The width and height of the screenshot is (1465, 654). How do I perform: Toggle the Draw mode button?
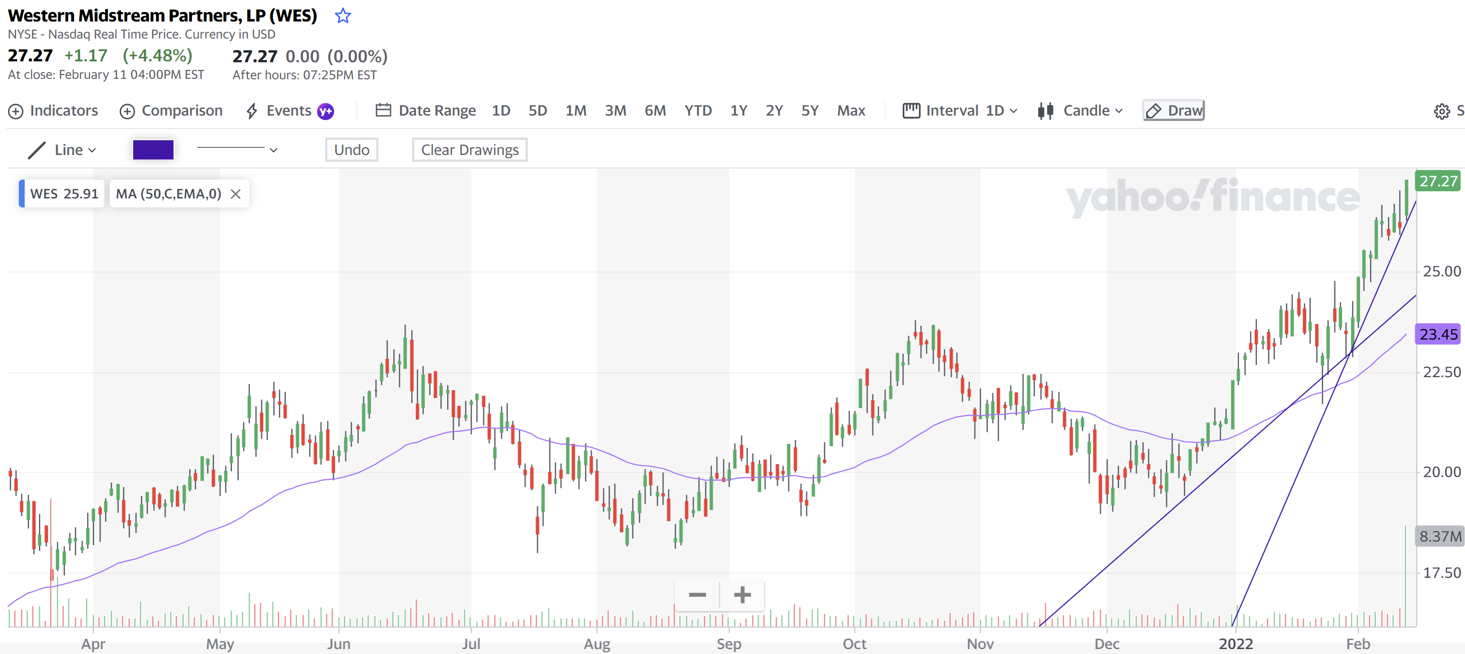[1174, 111]
